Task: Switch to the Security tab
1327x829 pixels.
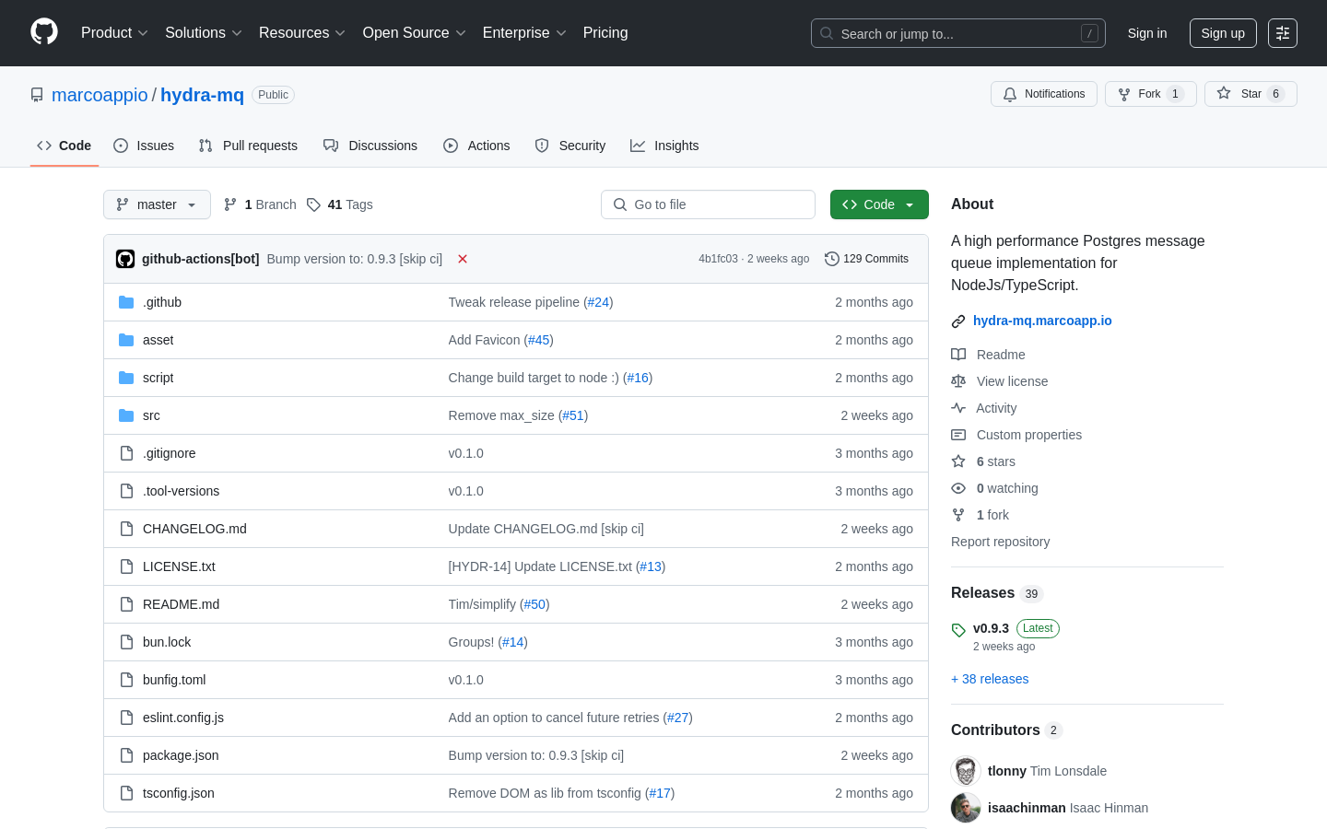Action: pyautogui.click(x=570, y=146)
